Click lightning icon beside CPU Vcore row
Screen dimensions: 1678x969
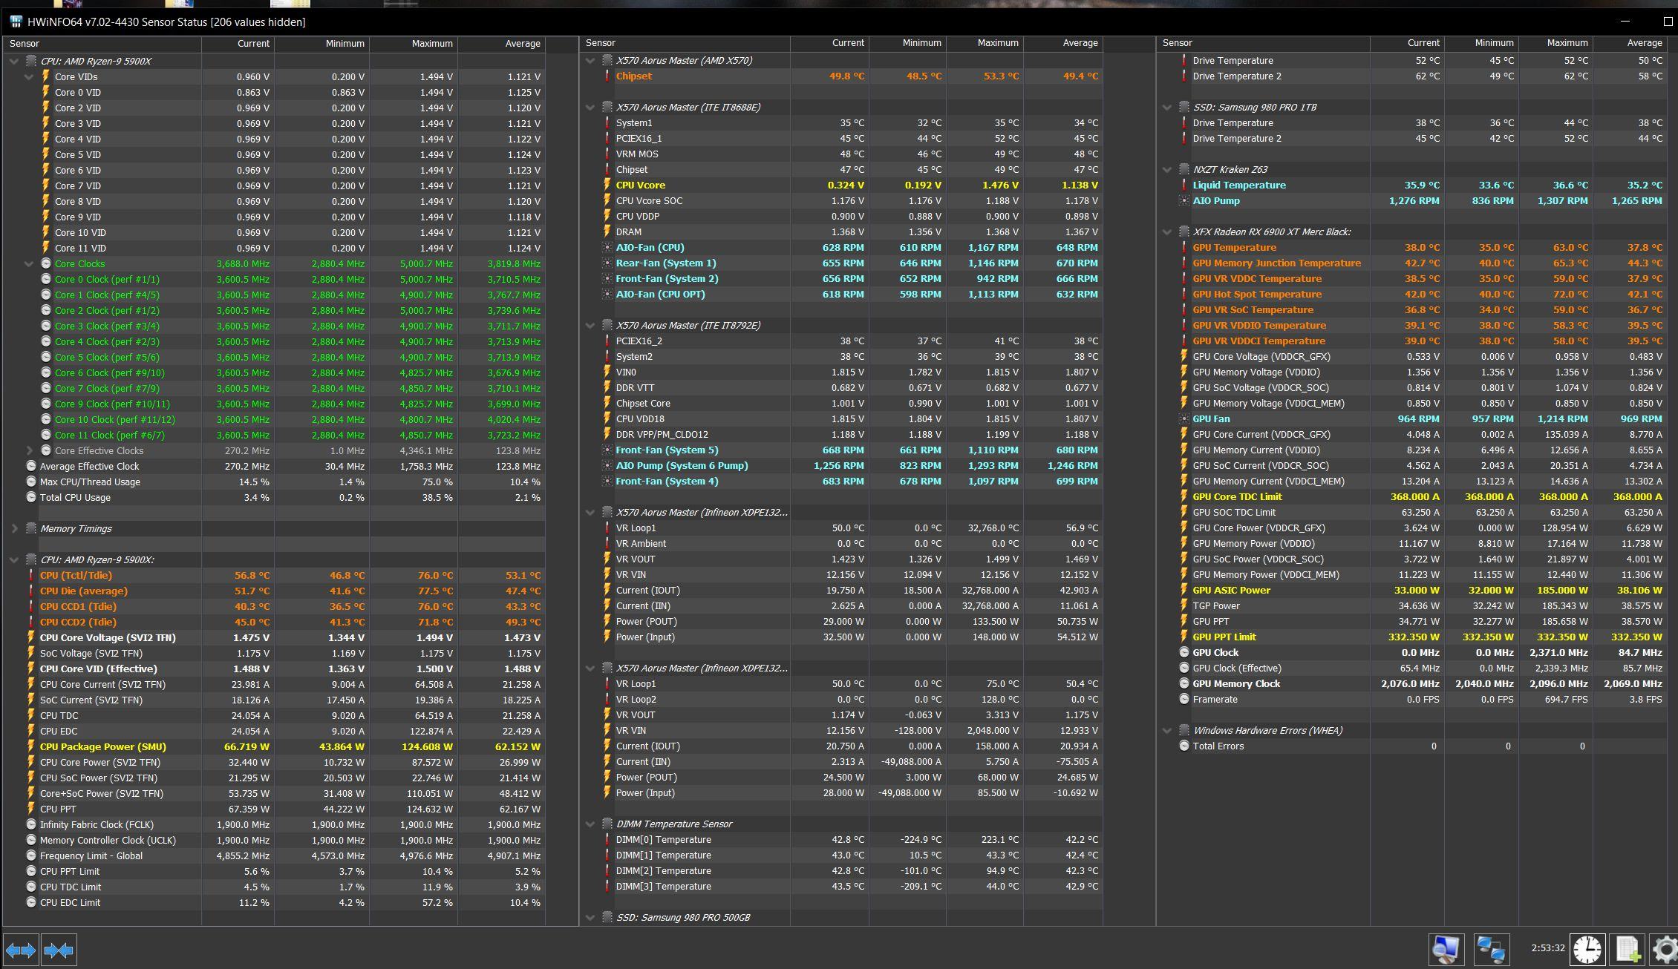click(607, 185)
